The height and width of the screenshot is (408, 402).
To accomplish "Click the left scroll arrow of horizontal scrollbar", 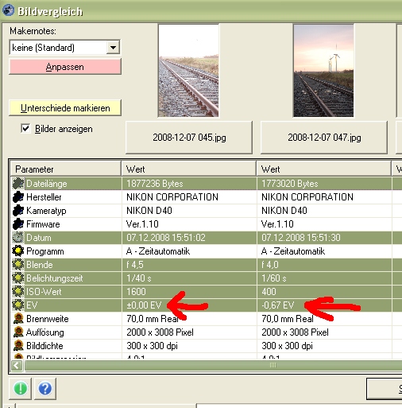I will click(17, 366).
